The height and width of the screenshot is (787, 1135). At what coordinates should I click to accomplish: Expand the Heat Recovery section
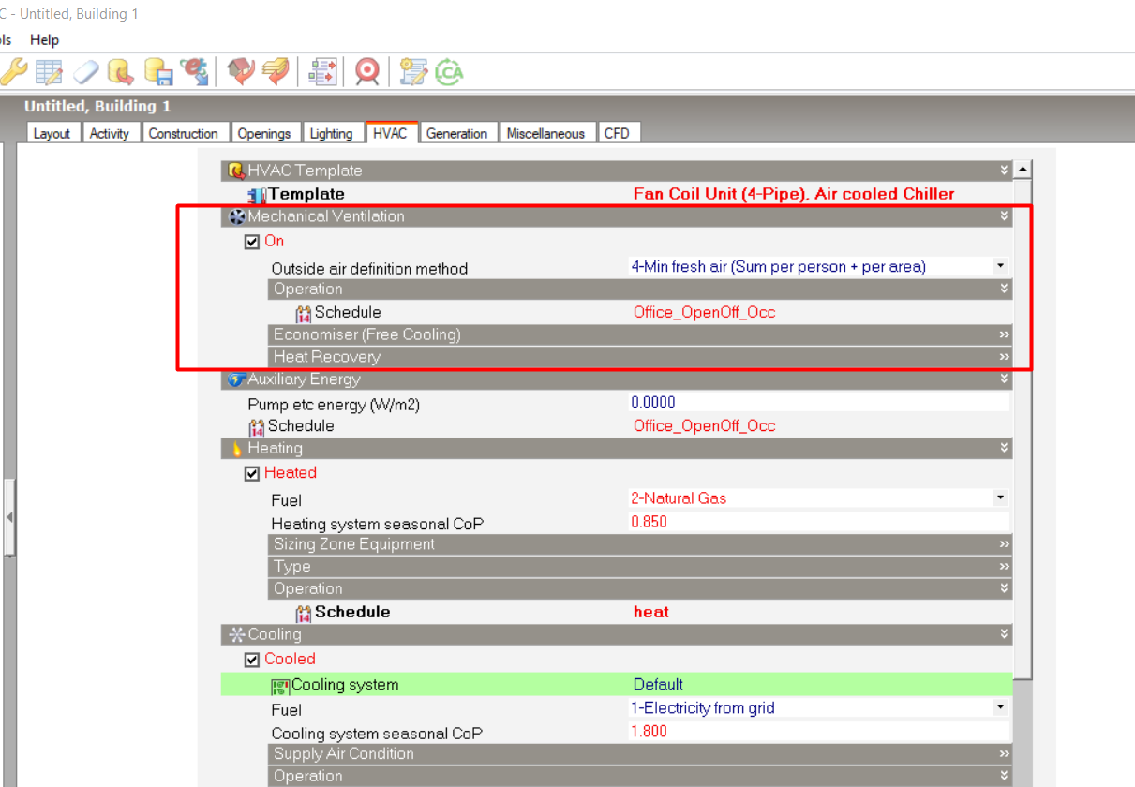(1004, 357)
